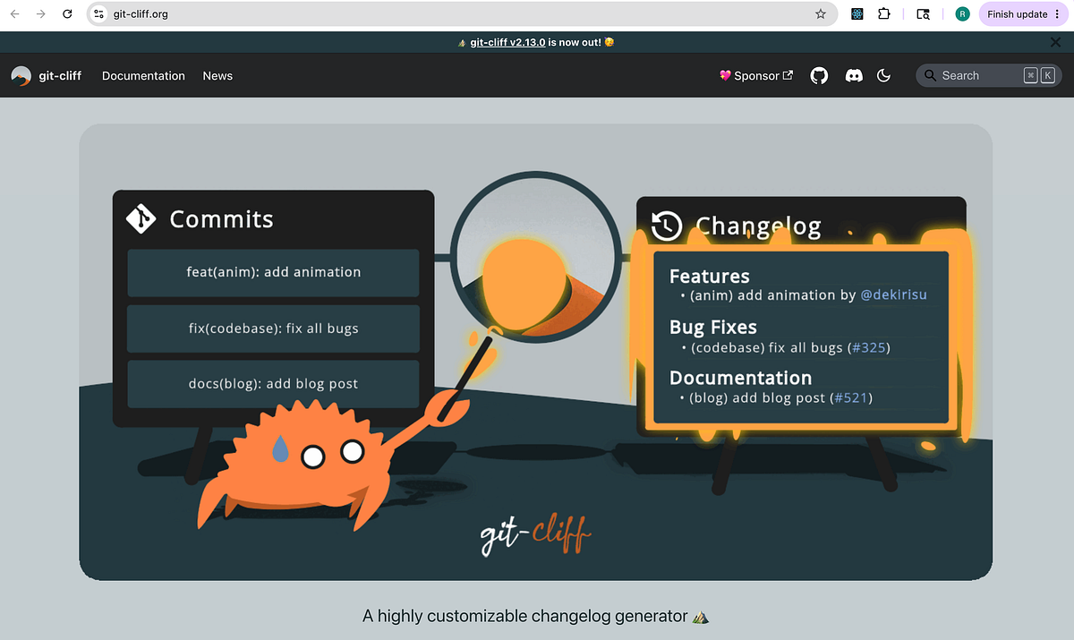The width and height of the screenshot is (1074, 640).
Task: Join via the Discord icon
Action: point(854,76)
